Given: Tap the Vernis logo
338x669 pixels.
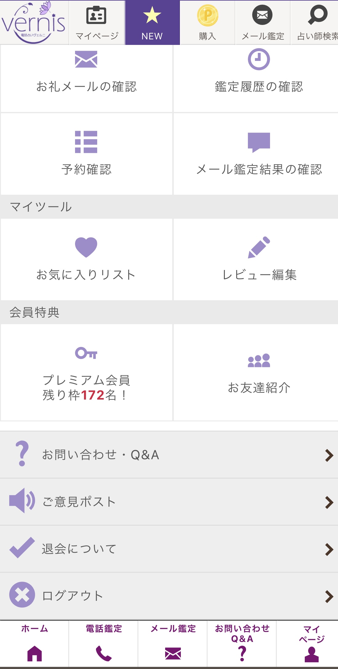Looking at the screenshot, I should (x=34, y=23).
